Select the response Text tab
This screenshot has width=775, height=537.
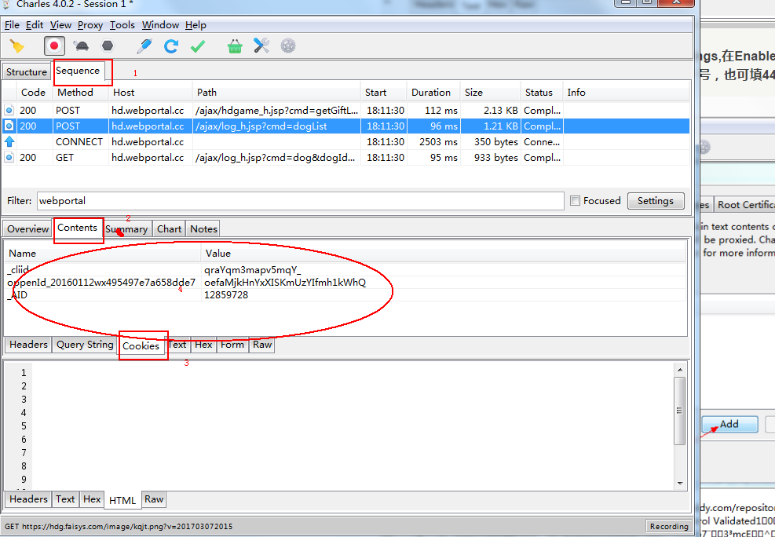(x=65, y=499)
